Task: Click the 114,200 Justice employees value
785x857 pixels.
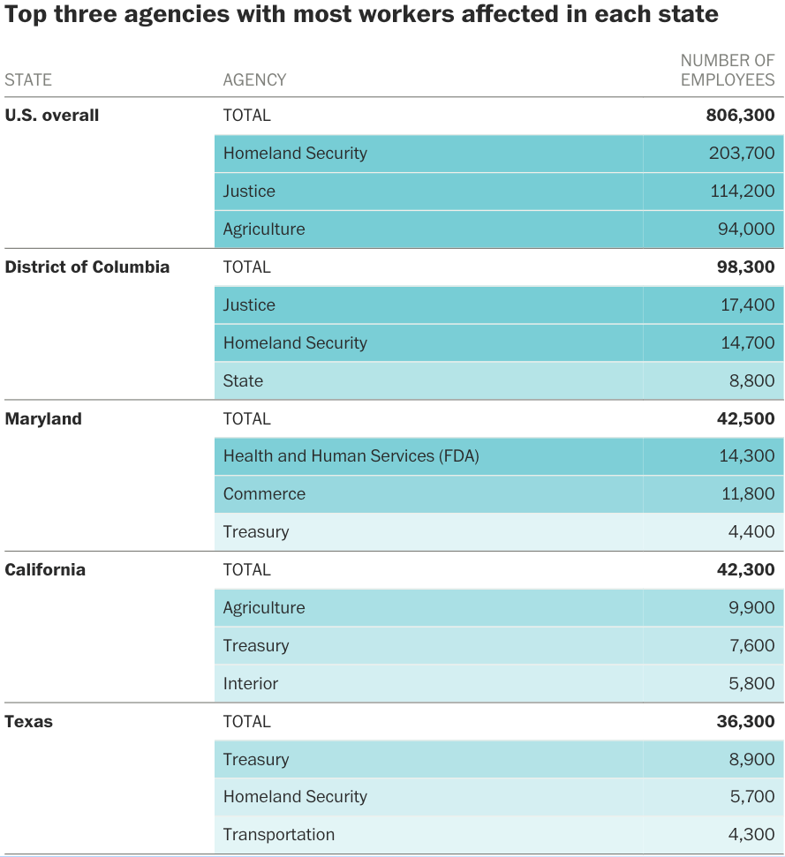Action: [x=742, y=192]
